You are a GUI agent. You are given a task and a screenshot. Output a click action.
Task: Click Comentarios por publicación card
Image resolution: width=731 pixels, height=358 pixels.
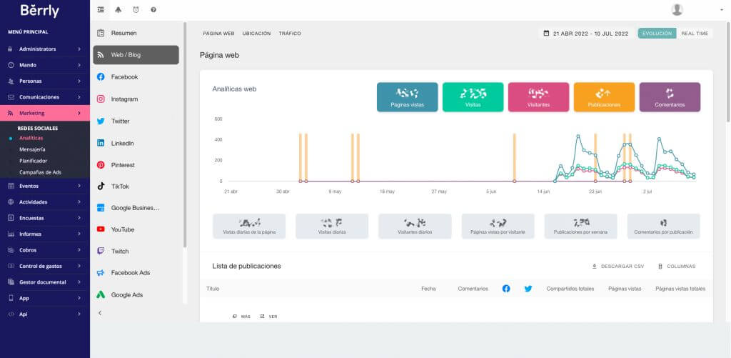663,226
